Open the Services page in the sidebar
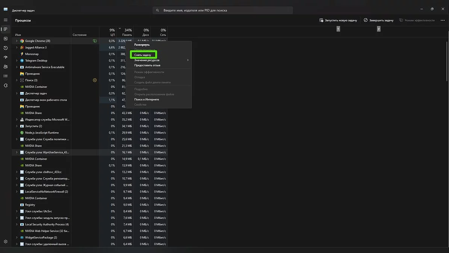This screenshot has height=253, width=449. (x=6, y=85)
